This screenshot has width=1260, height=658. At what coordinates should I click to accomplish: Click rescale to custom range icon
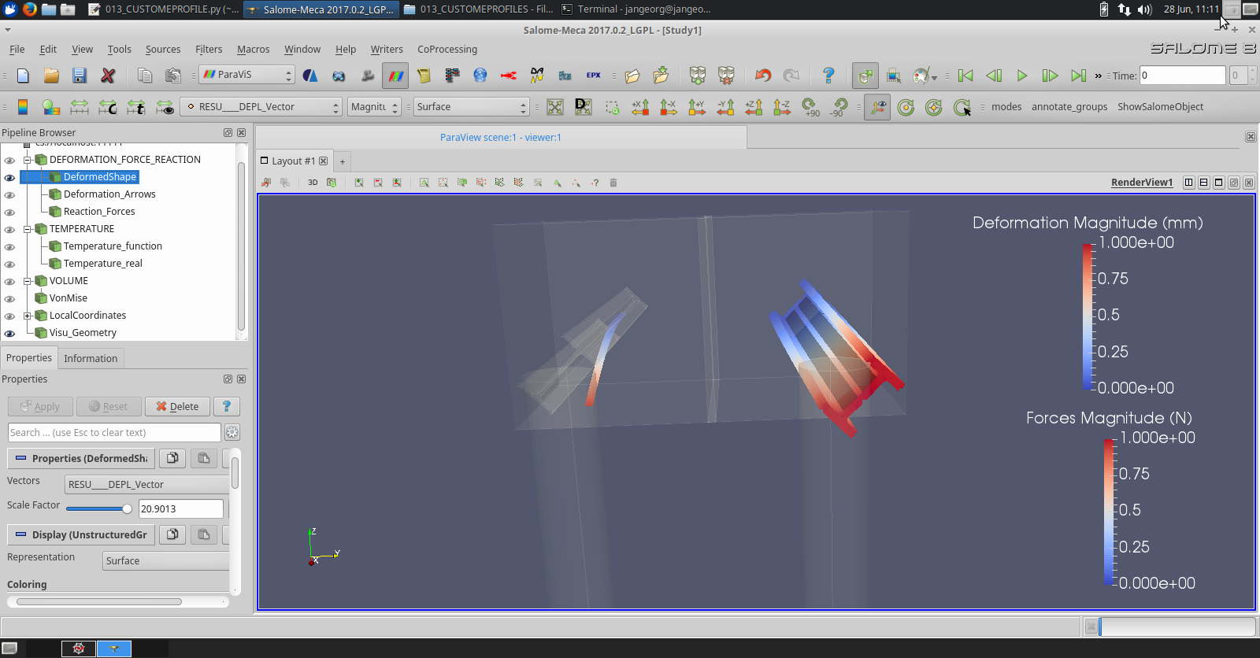pos(108,107)
